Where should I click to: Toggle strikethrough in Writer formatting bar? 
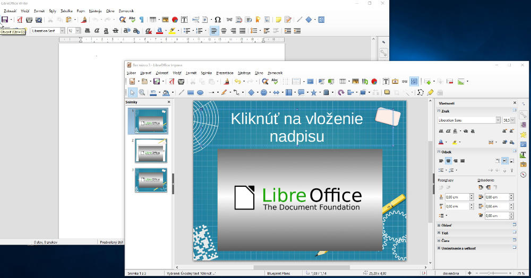point(115,31)
